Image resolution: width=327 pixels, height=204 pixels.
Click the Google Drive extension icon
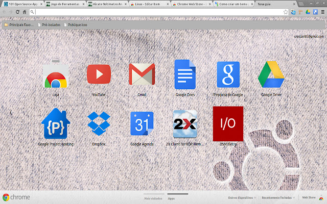tap(308, 12)
